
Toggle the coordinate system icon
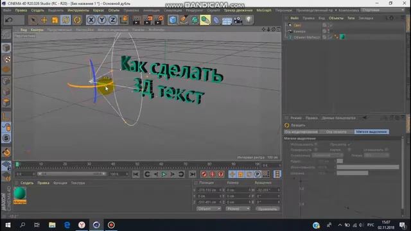click(x=124, y=20)
